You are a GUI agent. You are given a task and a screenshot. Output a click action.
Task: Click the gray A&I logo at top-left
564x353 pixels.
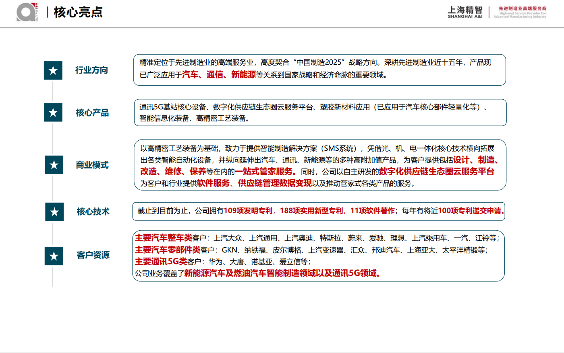pyautogui.click(x=27, y=12)
